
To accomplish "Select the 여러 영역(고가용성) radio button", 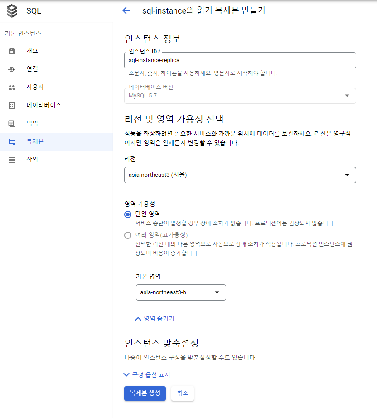I will pos(128,235).
